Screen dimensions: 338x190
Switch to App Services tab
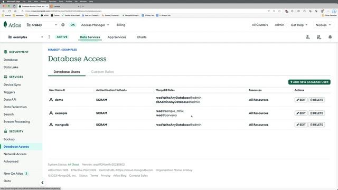pyautogui.click(x=117, y=37)
